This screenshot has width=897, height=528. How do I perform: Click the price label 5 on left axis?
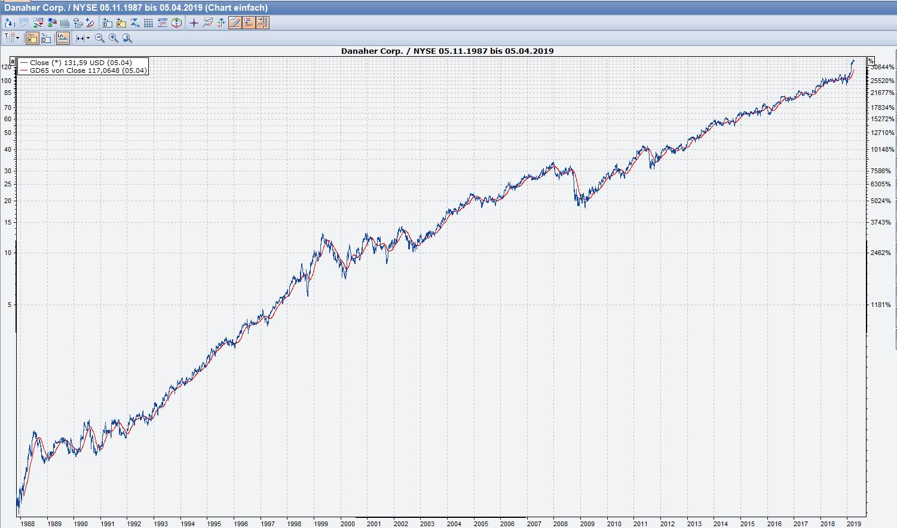point(10,305)
